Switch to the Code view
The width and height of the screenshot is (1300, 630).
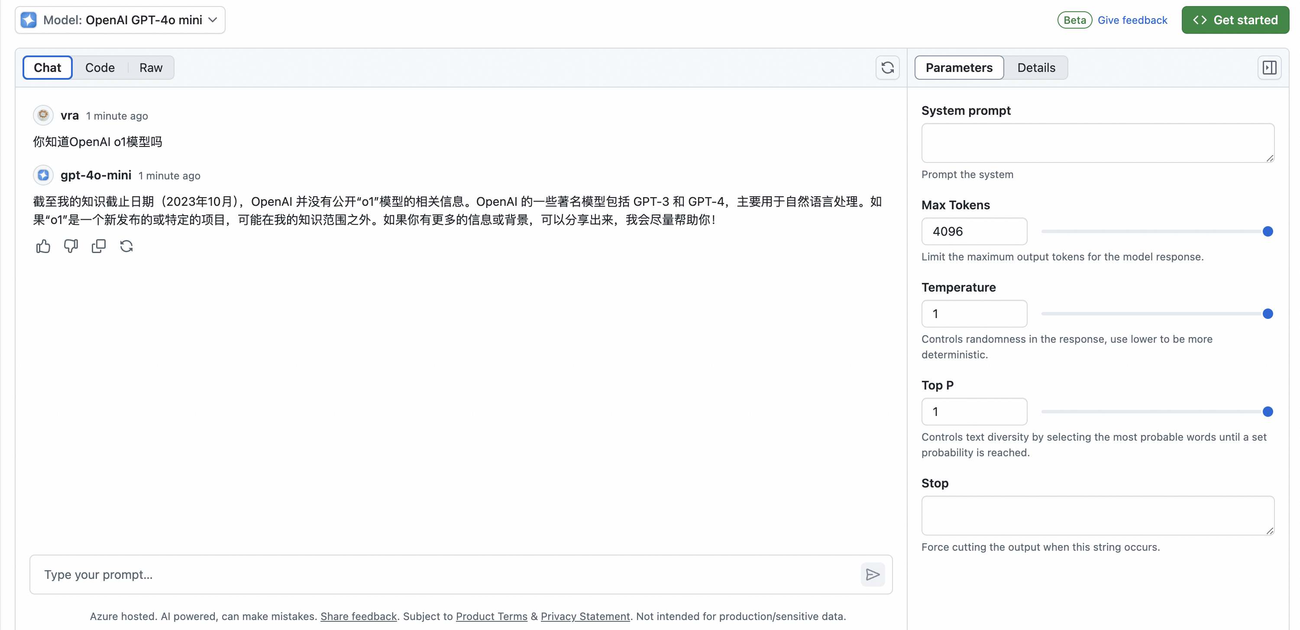(100, 67)
